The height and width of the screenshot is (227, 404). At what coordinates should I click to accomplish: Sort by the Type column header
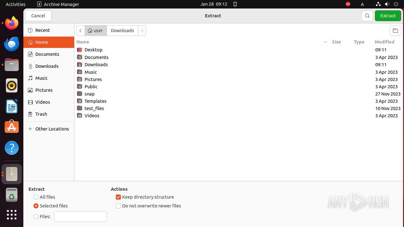[x=359, y=42]
